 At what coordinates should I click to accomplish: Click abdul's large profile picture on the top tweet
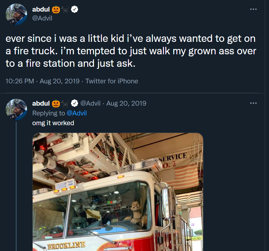tap(16, 14)
